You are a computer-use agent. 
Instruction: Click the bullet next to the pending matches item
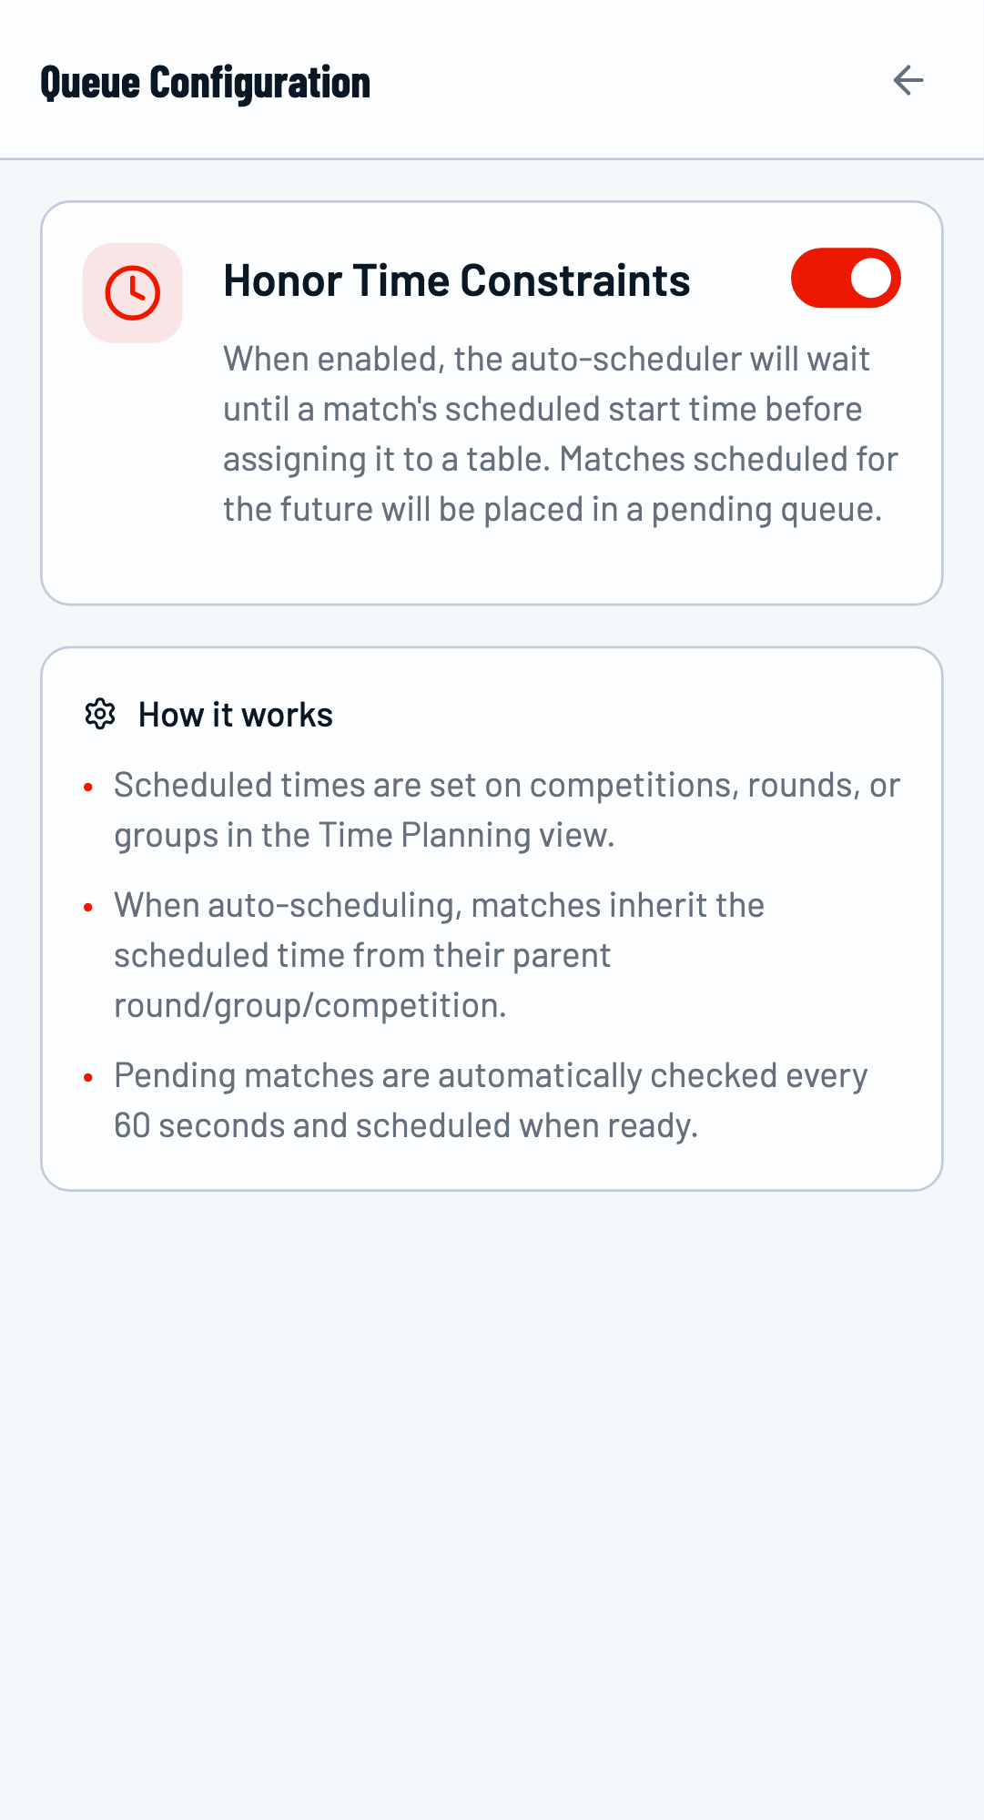pos(88,1076)
